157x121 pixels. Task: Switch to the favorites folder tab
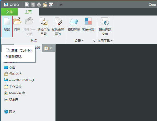pos(49,48)
